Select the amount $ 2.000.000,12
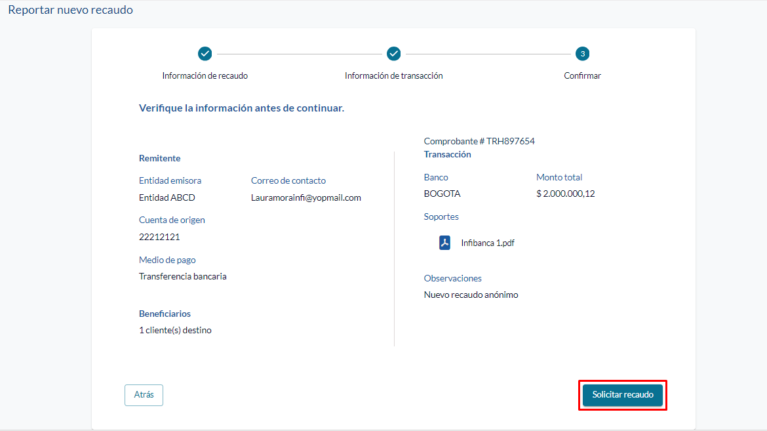Screen dimensions: 767x431 coord(566,194)
